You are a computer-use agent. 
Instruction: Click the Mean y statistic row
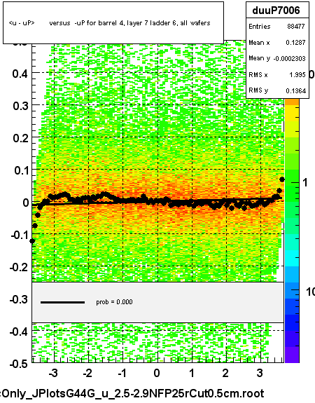pyautogui.click(x=277, y=58)
